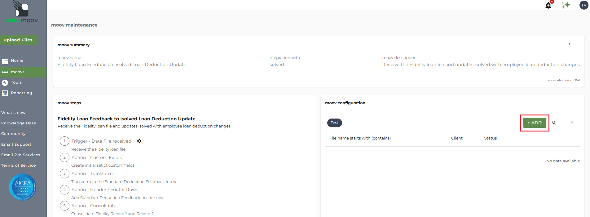This screenshot has width=590, height=217.
Task: Open Trigger - Data File received step
Action: click(101, 141)
